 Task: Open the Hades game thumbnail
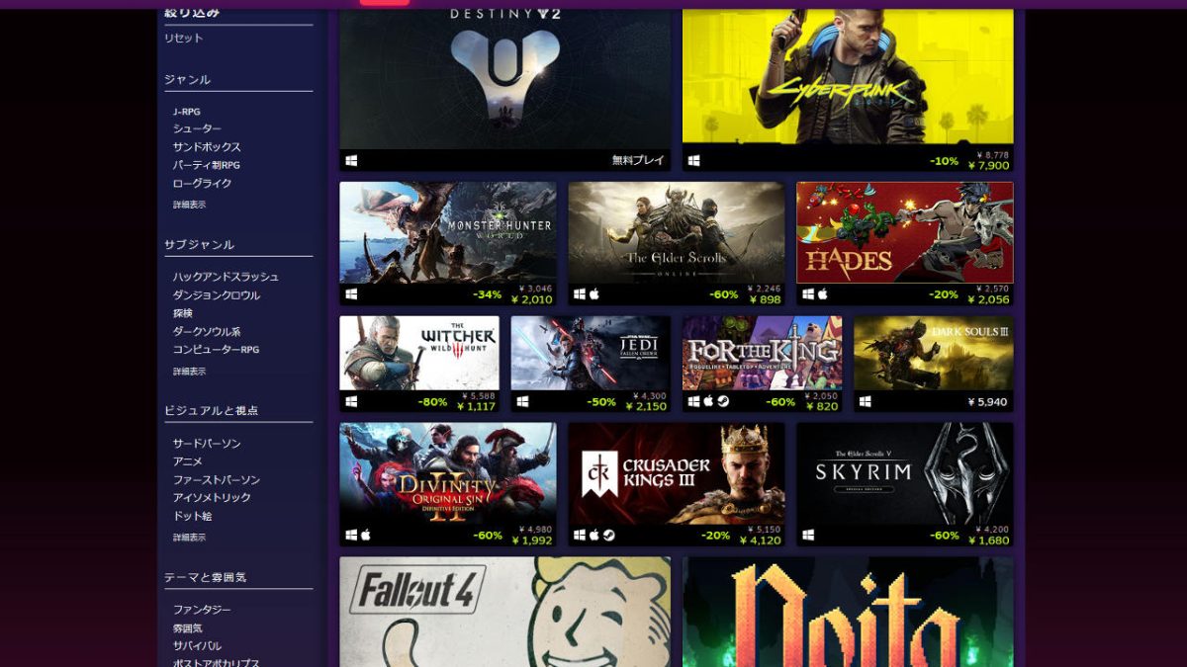click(905, 232)
